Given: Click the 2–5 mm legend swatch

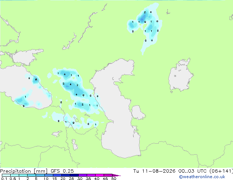Looking at the screenshot, I should click(32, 175).
